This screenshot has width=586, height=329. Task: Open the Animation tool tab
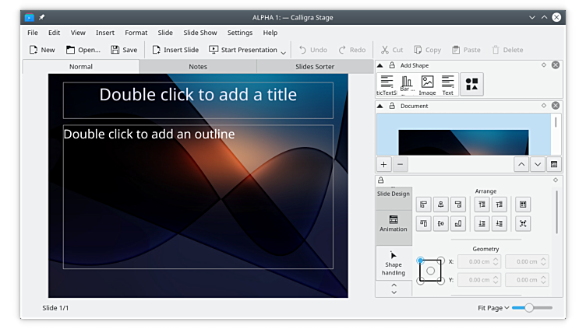(394, 224)
